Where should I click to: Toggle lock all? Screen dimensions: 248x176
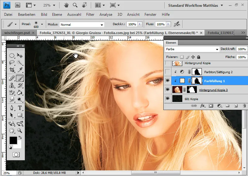click(198, 57)
